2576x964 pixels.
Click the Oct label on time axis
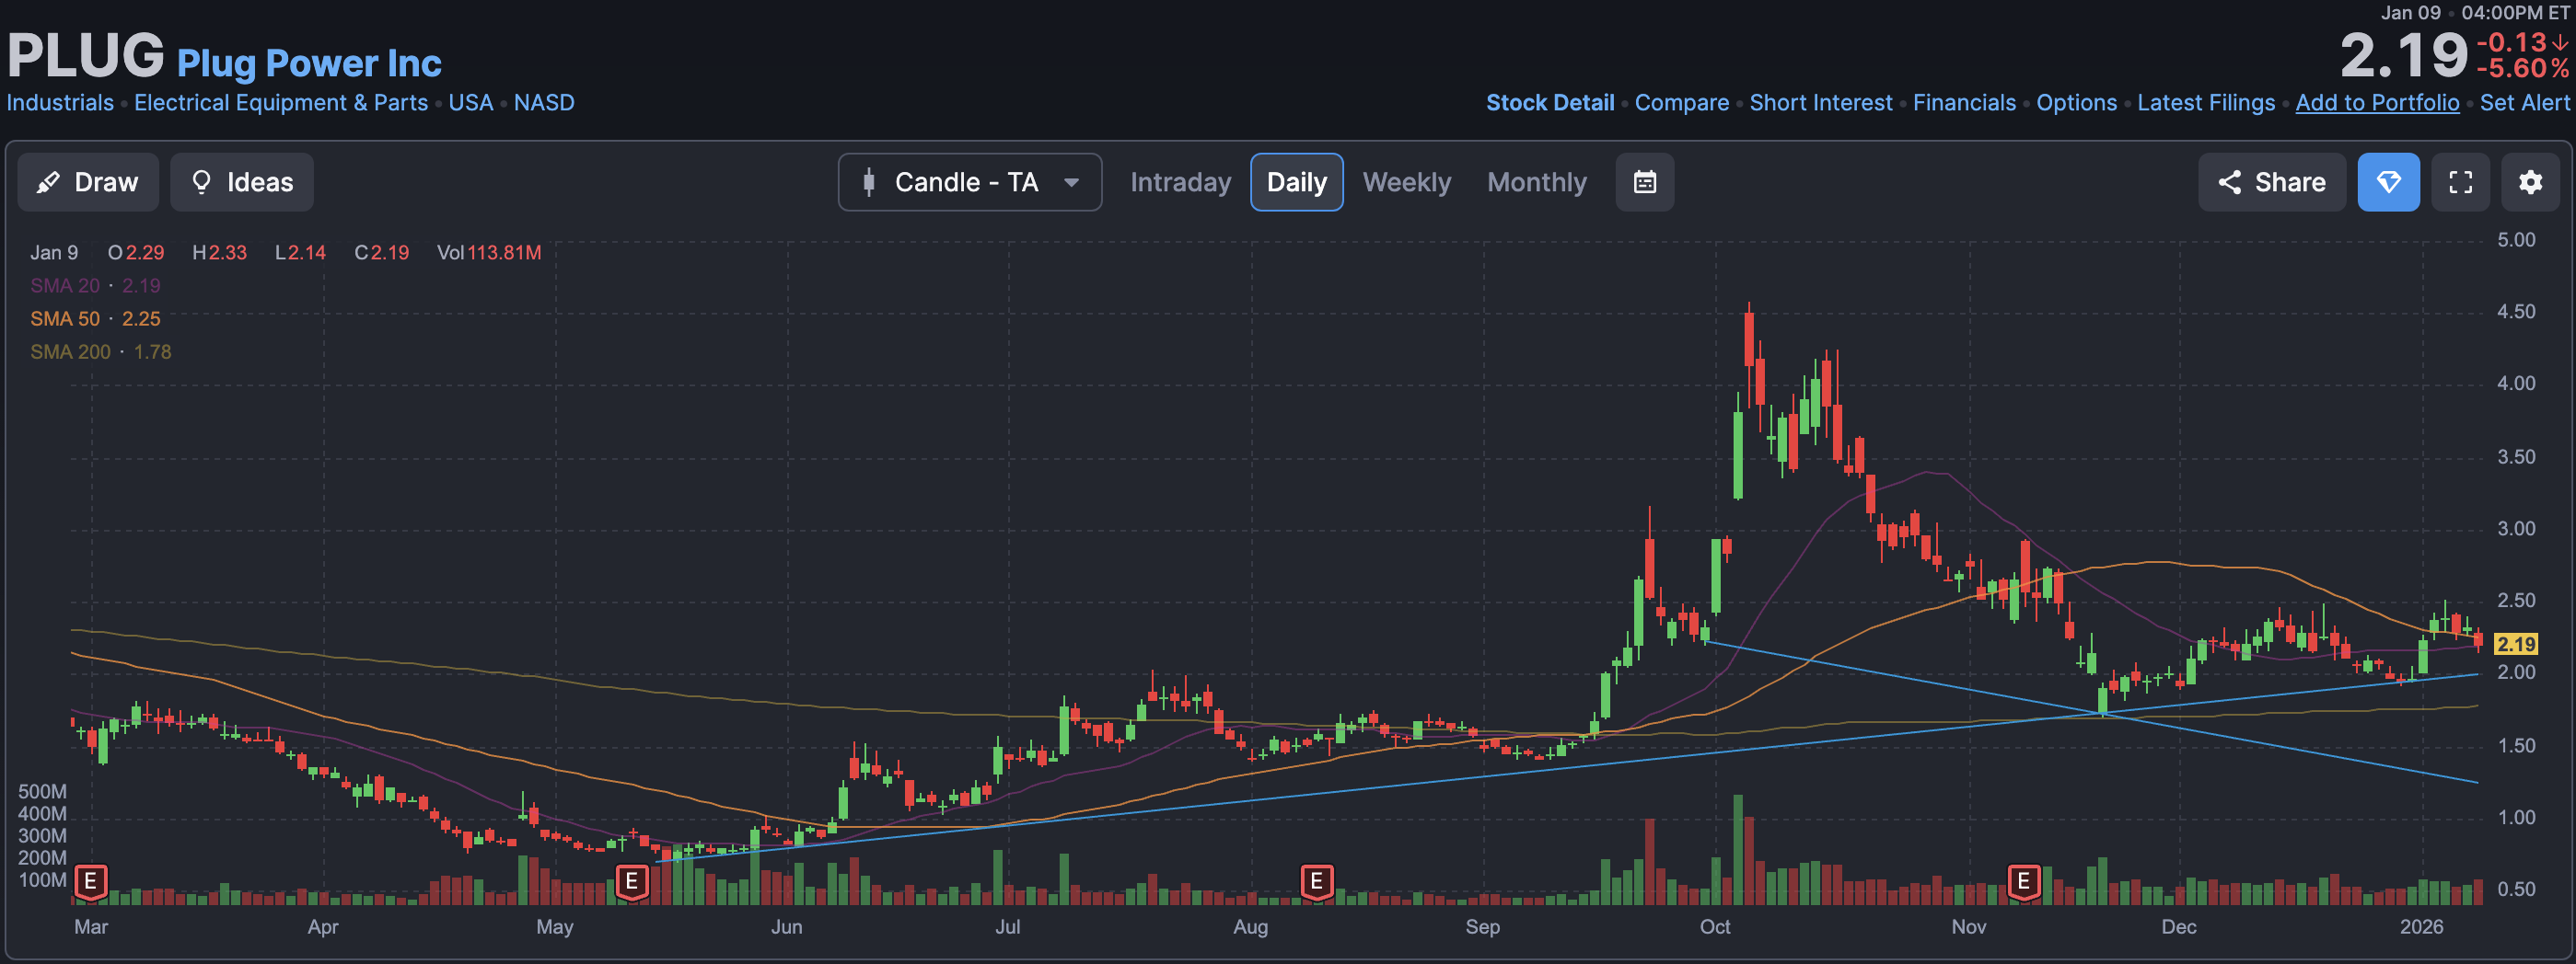1715,926
